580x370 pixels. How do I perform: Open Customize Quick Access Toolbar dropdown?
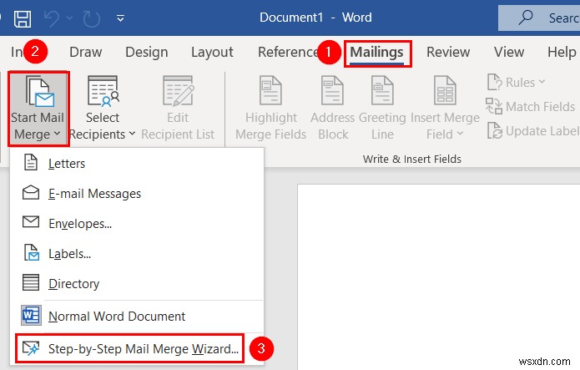pos(120,18)
